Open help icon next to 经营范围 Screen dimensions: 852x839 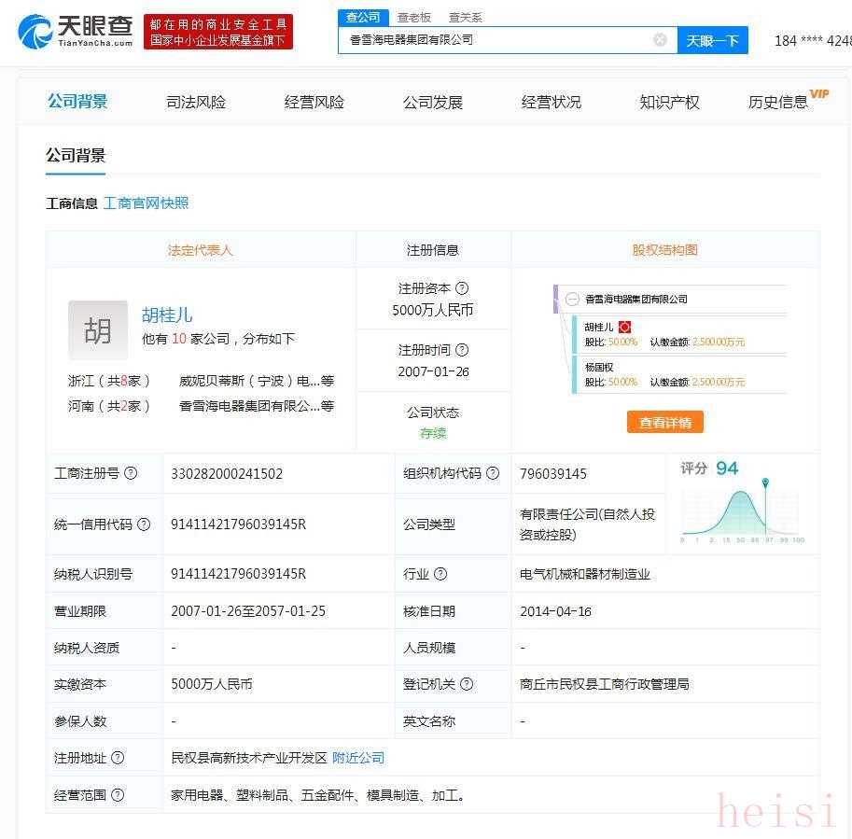pos(118,795)
